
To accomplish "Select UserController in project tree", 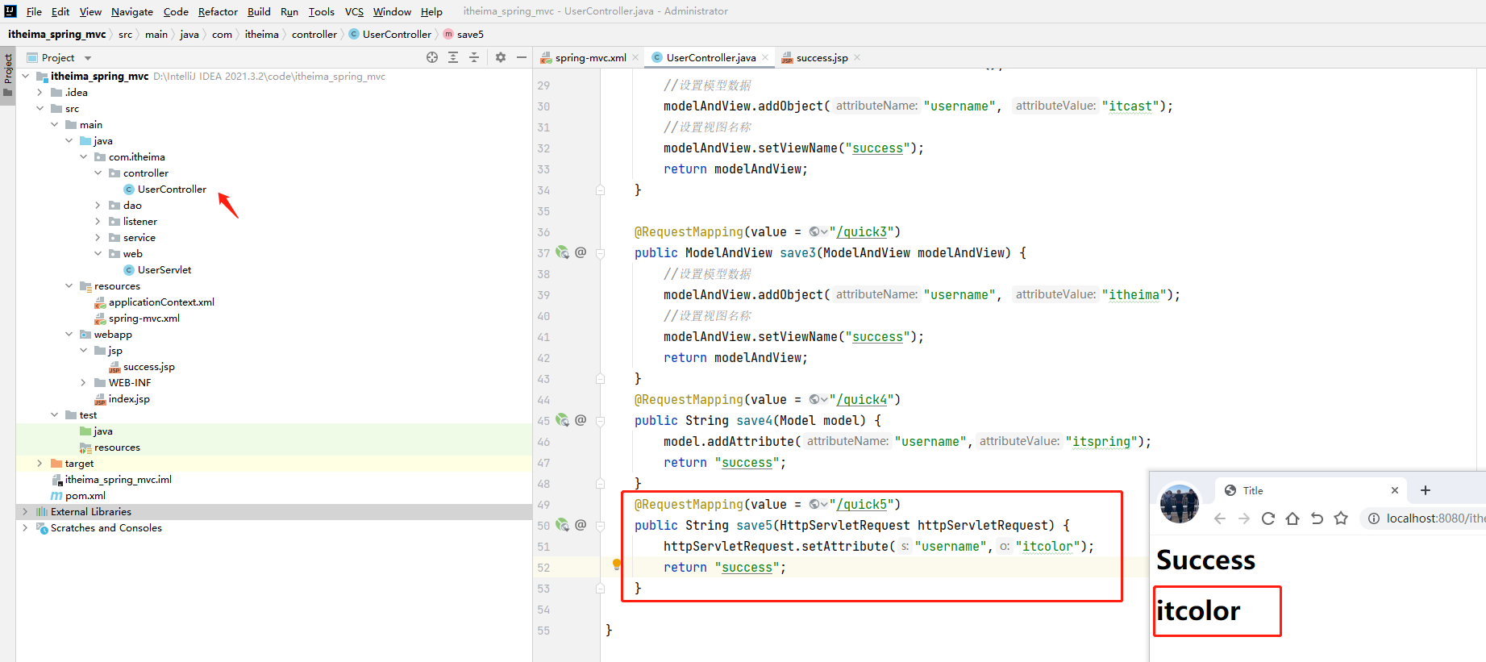I will pos(172,189).
